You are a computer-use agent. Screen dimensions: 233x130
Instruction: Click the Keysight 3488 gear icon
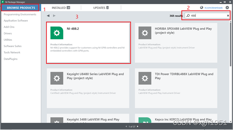[x=57, y=120]
